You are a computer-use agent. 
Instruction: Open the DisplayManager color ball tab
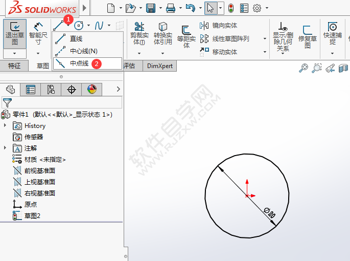(x=92, y=90)
